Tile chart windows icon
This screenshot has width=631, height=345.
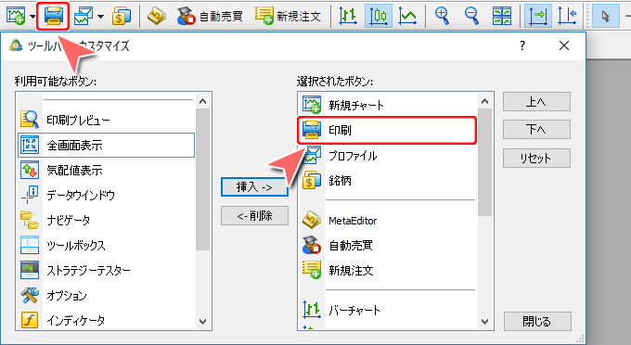[502, 16]
